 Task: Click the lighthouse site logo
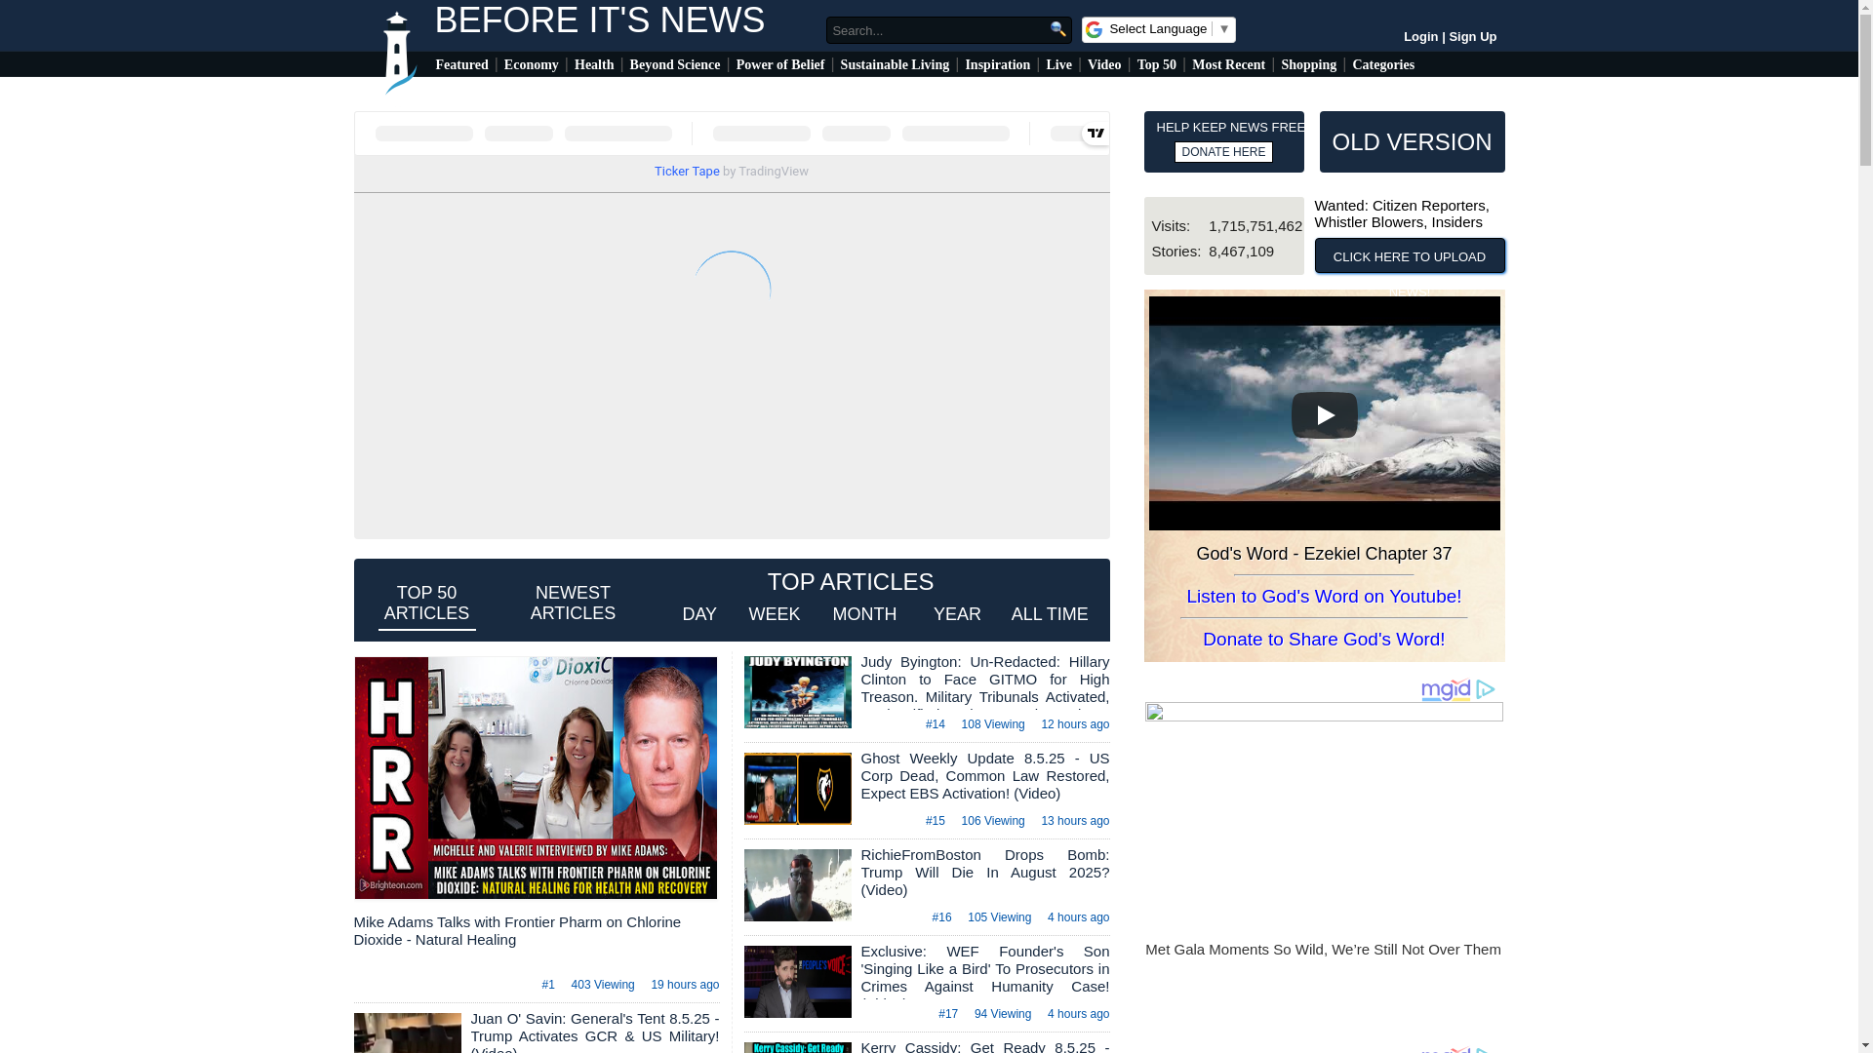tap(398, 54)
